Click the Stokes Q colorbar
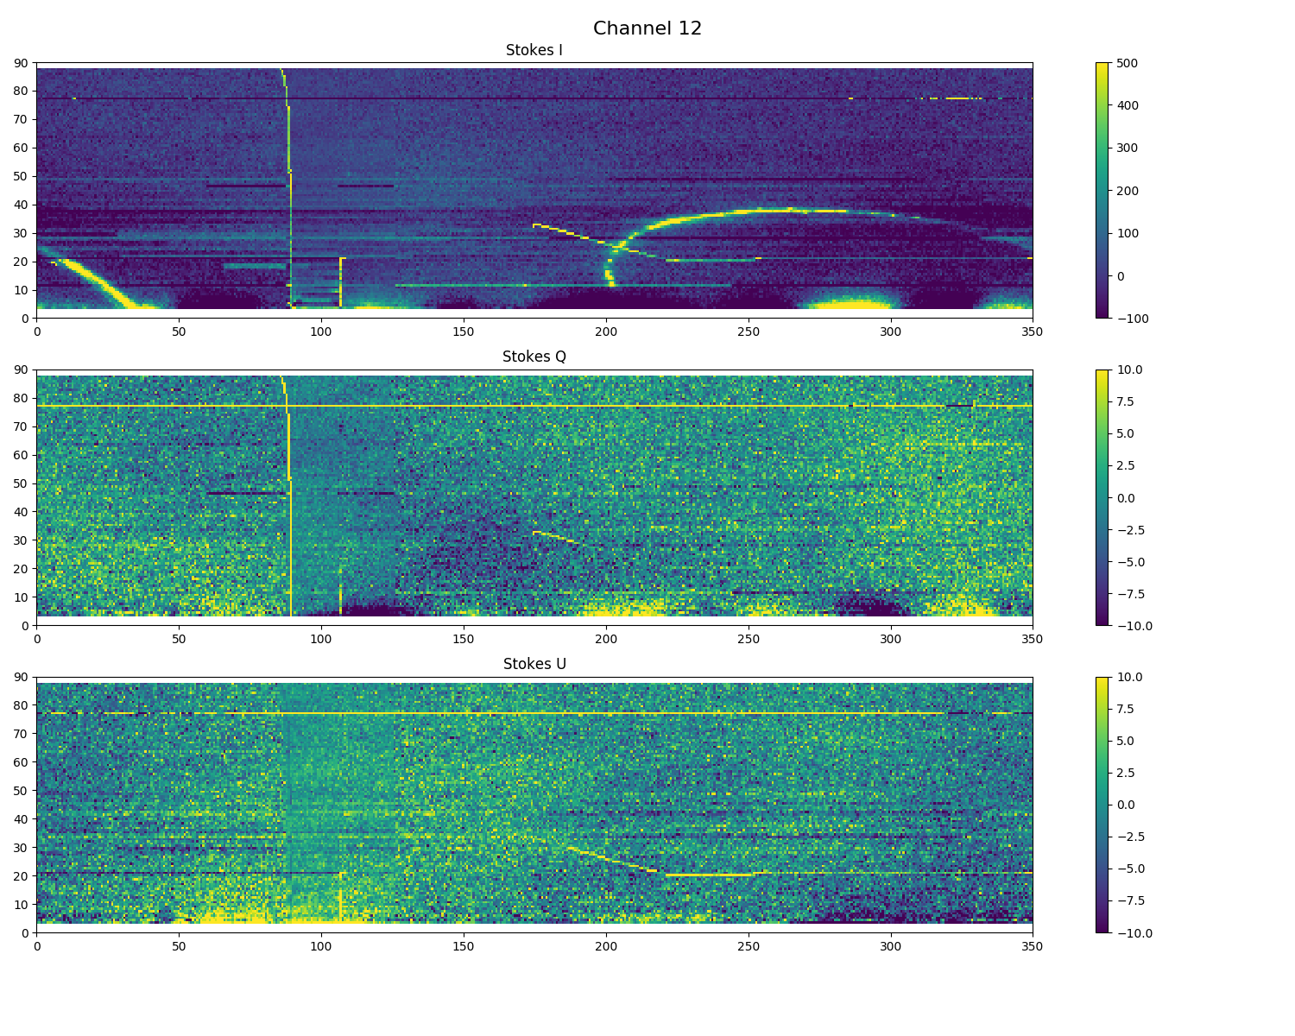Screen dimensions: 1295x1036 click(1102, 497)
